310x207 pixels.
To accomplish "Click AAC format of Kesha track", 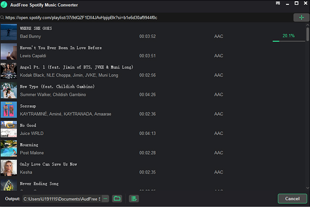I will tap(218, 172).
